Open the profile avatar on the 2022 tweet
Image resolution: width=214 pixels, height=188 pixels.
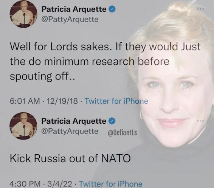23,126
